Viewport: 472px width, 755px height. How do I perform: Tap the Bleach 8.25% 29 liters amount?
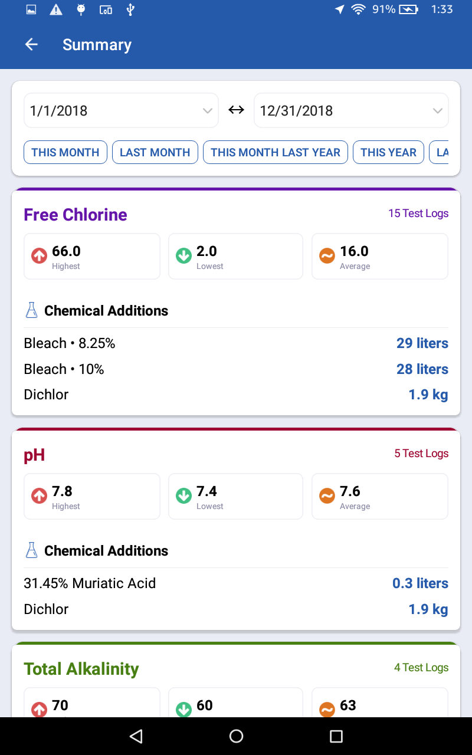pyautogui.click(x=422, y=343)
